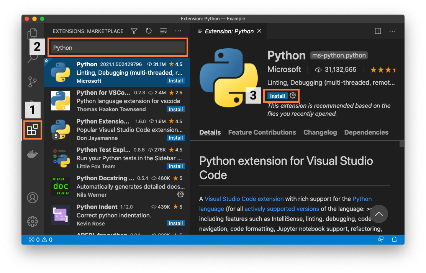The image size is (426, 273).
Task: Select the Extension: Python editor tab
Action: pyautogui.click(x=229, y=31)
